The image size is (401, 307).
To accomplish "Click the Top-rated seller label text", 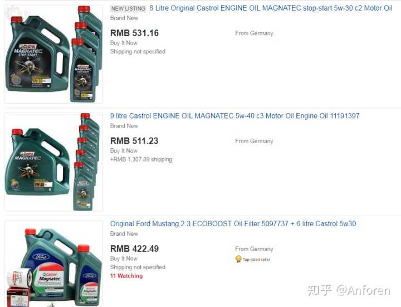I will (x=256, y=260).
